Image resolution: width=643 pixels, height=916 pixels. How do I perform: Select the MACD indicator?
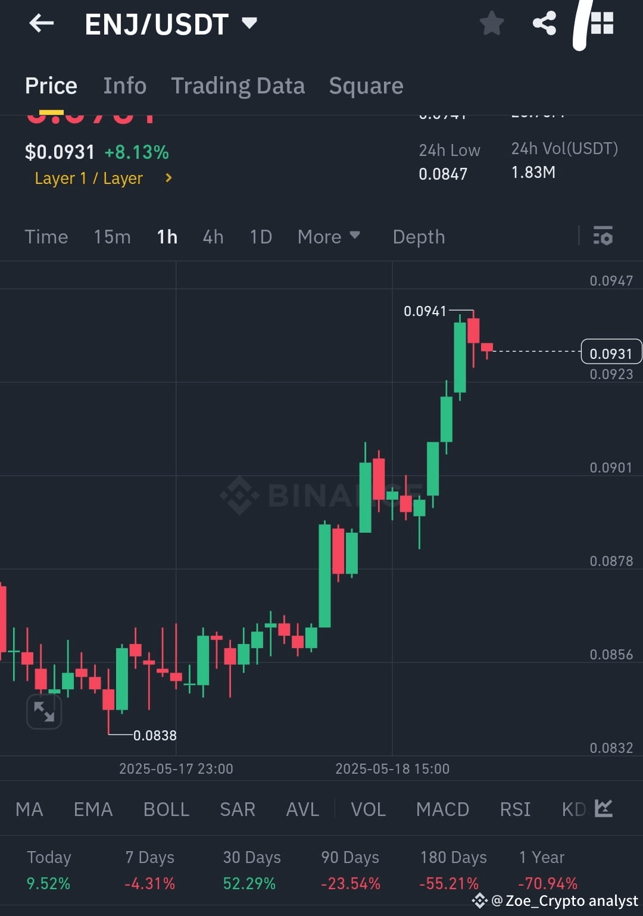click(x=442, y=809)
